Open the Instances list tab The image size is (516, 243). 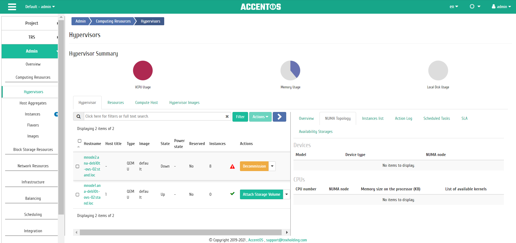point(373,118)
